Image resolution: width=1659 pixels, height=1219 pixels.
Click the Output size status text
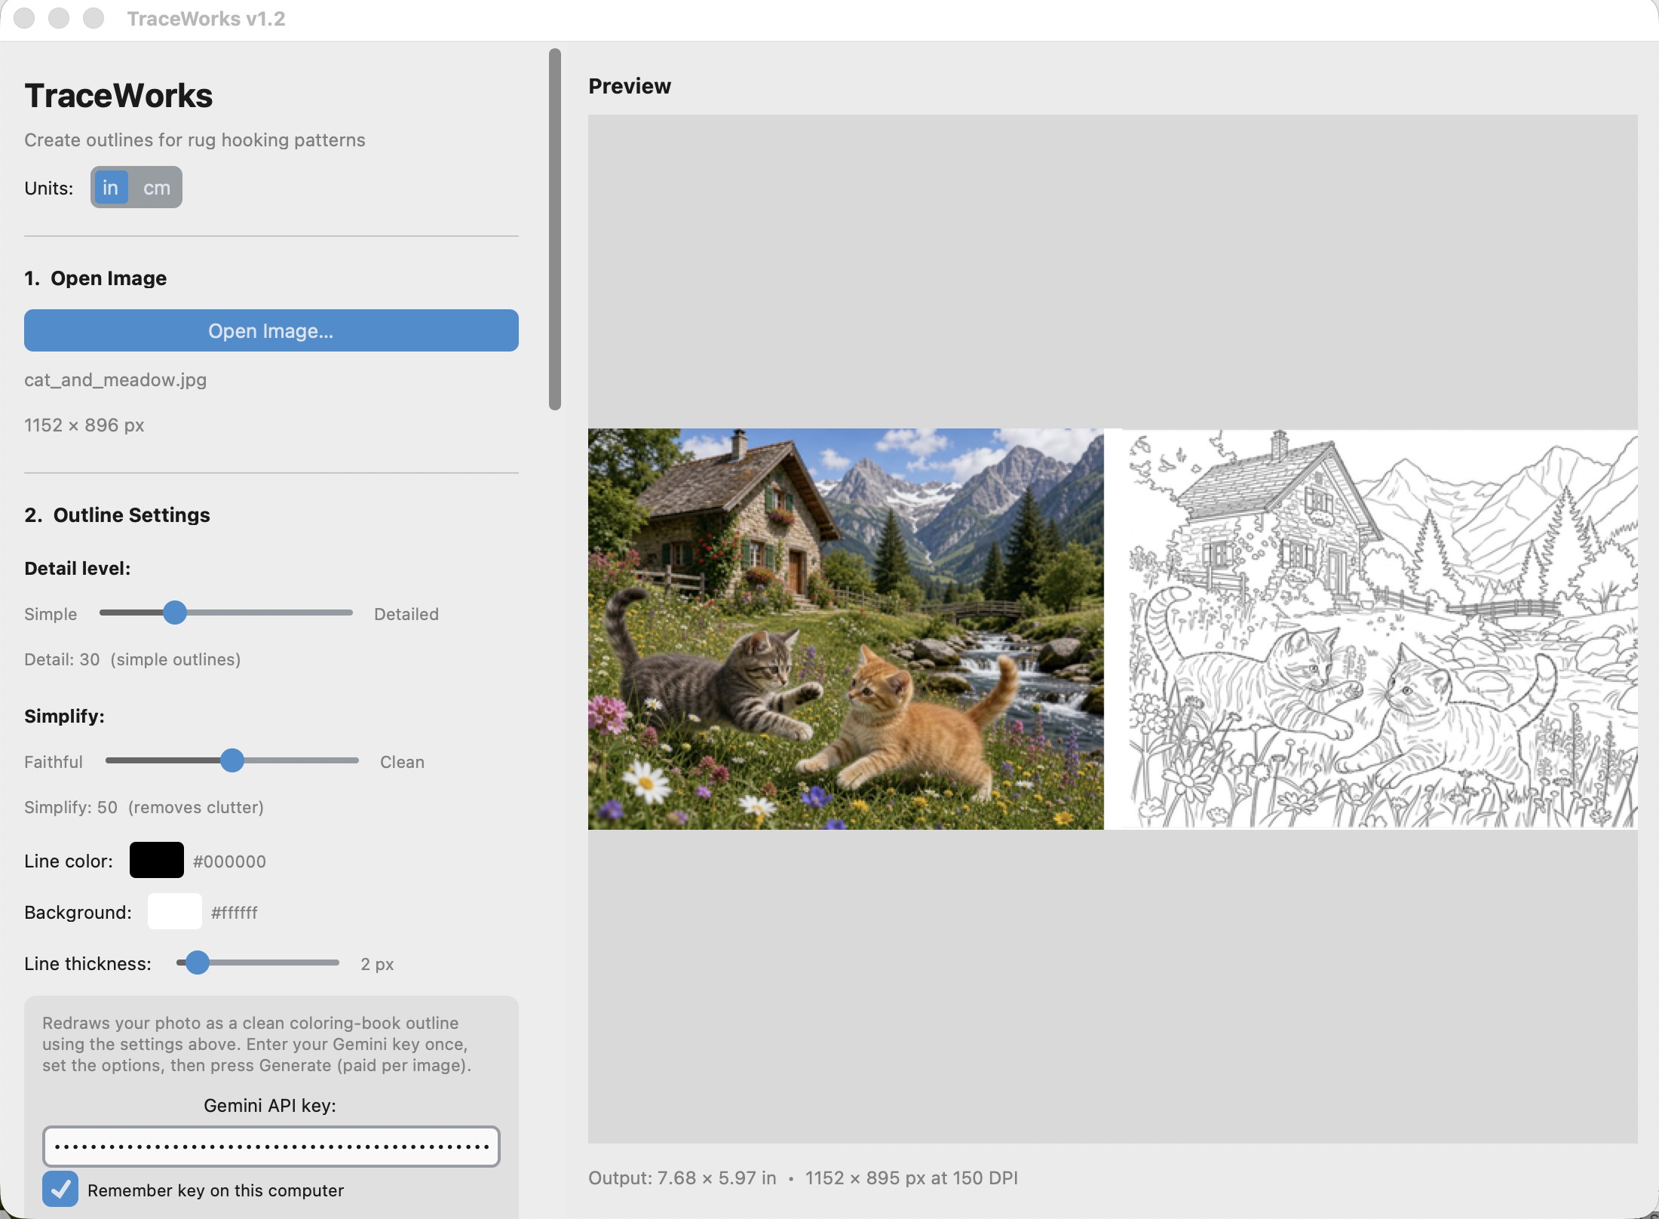[803, 1178]
